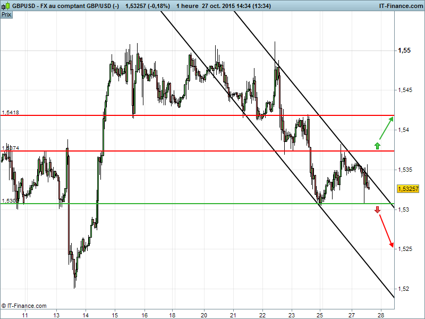
Task: Click the 1 heure timeframe text
Action: (187, 6)
